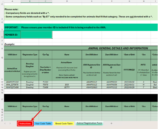Click the '*Sex' header in row 10
Image resolution: width=158 pixels, height=129 pixels.
point(144,55)
